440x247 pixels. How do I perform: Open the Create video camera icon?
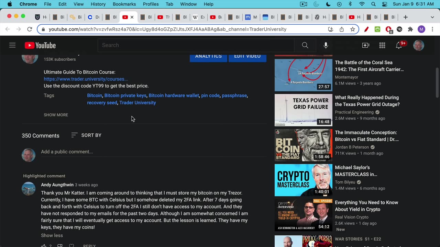click(365, 45)
